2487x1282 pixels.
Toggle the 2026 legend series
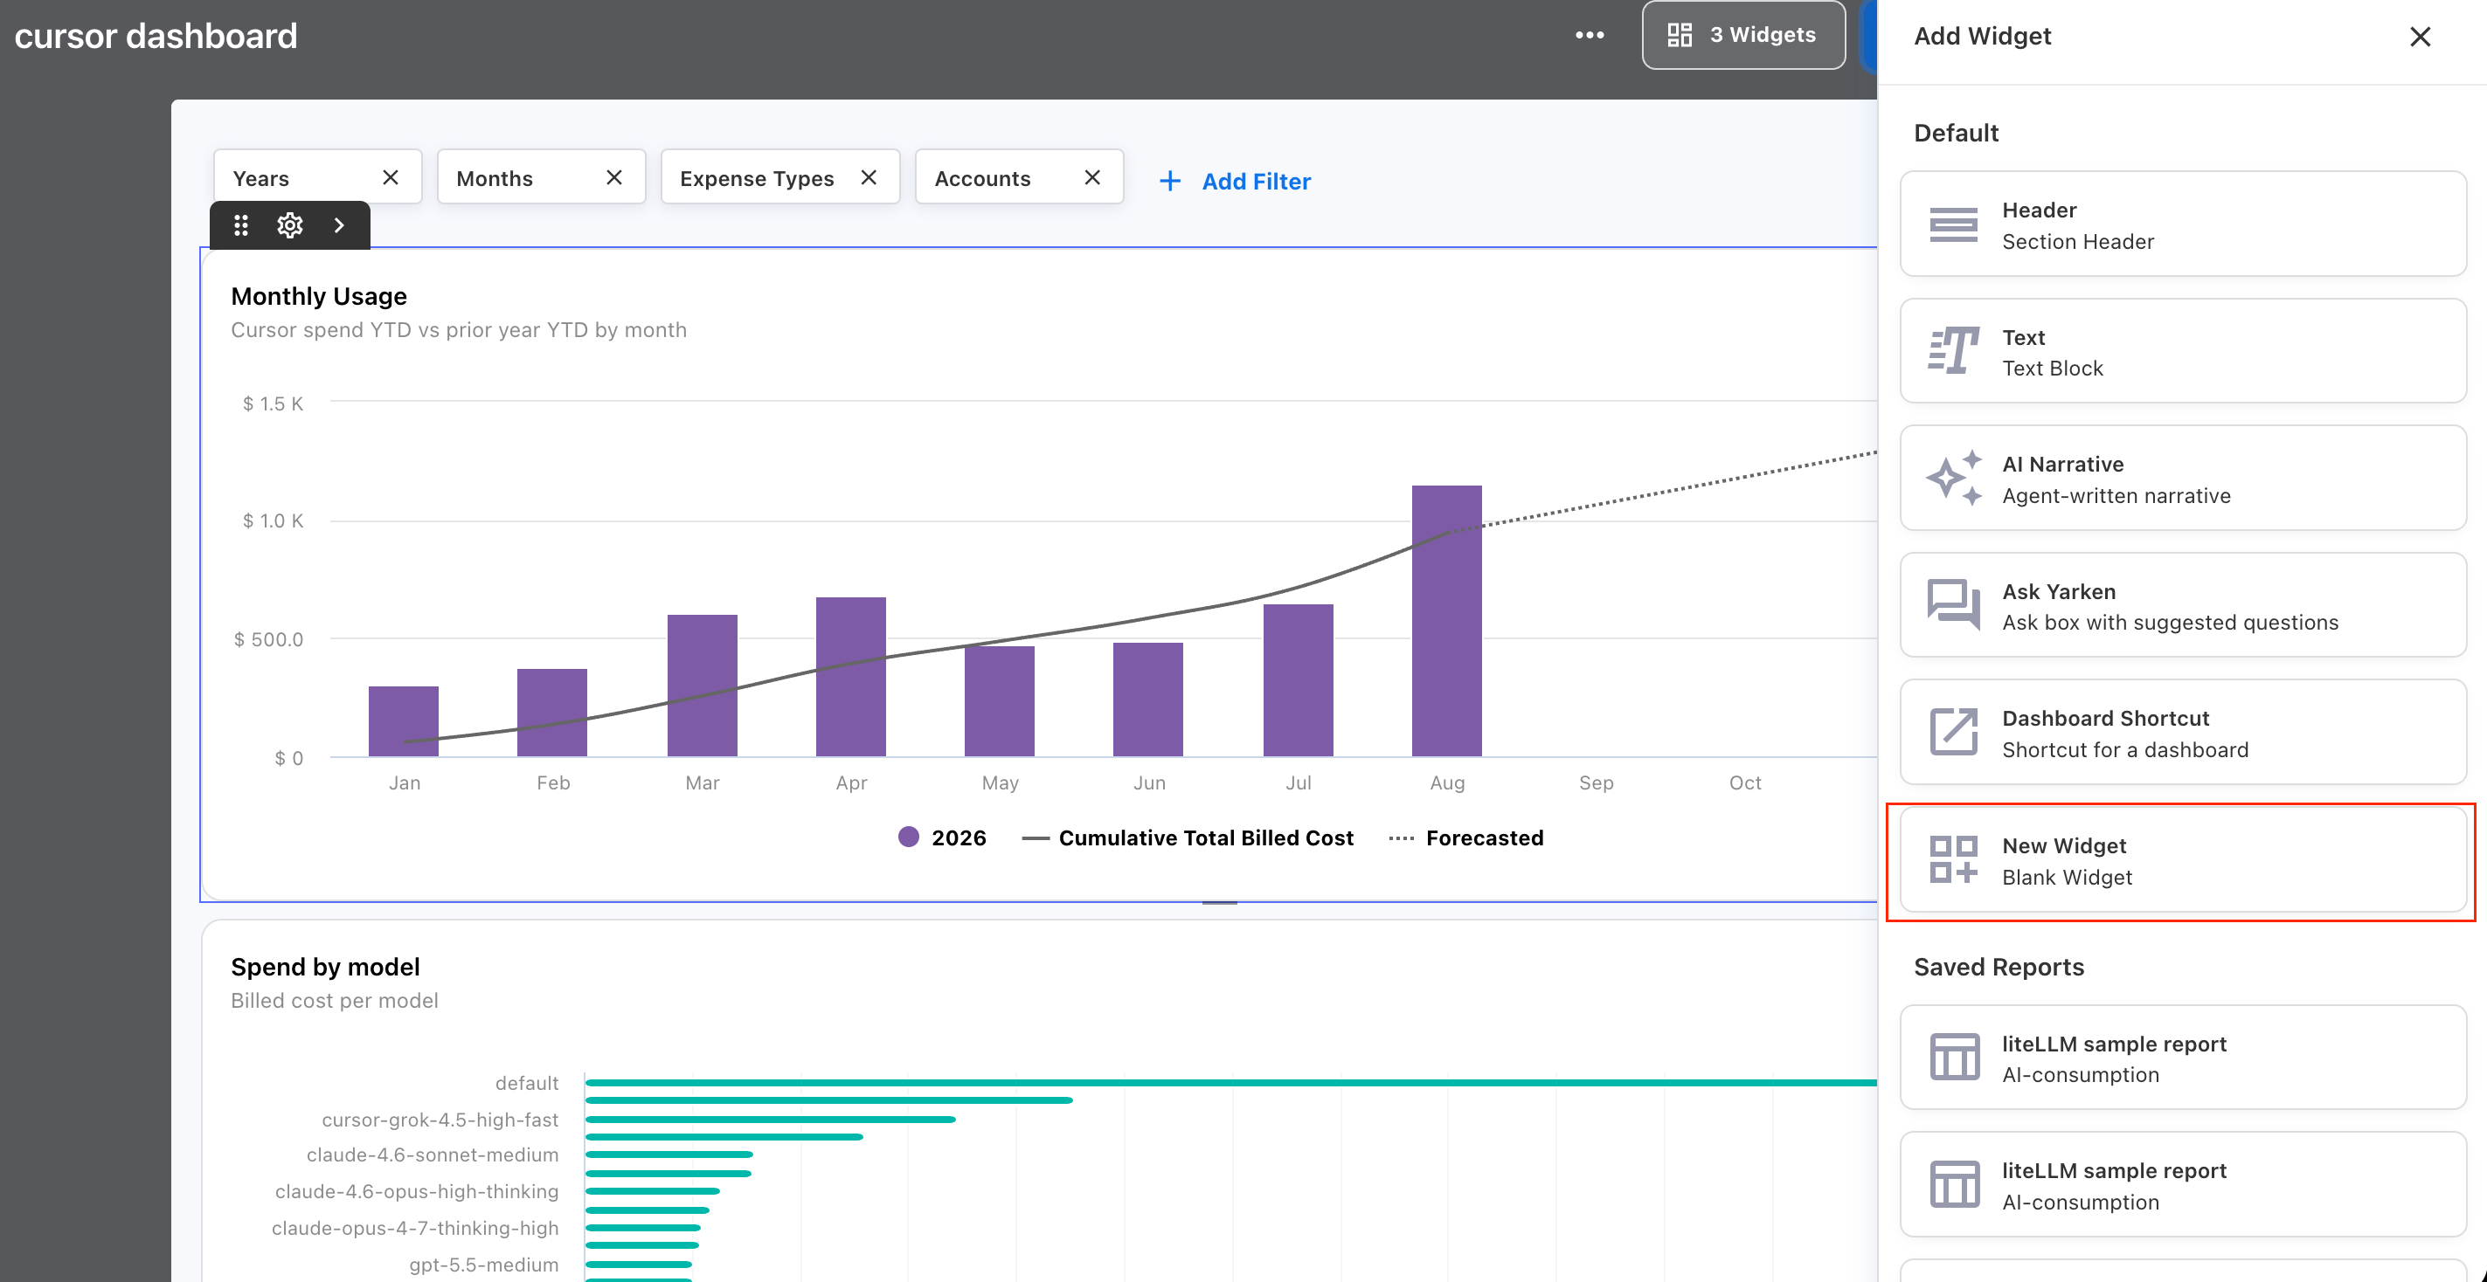[941, 837]
